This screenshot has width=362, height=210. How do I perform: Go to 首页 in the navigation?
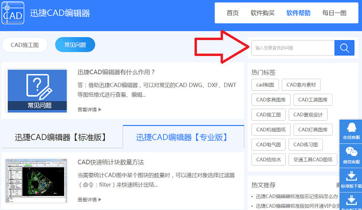pyautogui.click(x=232, y=13)
